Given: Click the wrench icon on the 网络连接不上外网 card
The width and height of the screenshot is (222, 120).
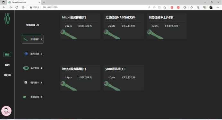Looking at the screenshot, I should (155, 34).
